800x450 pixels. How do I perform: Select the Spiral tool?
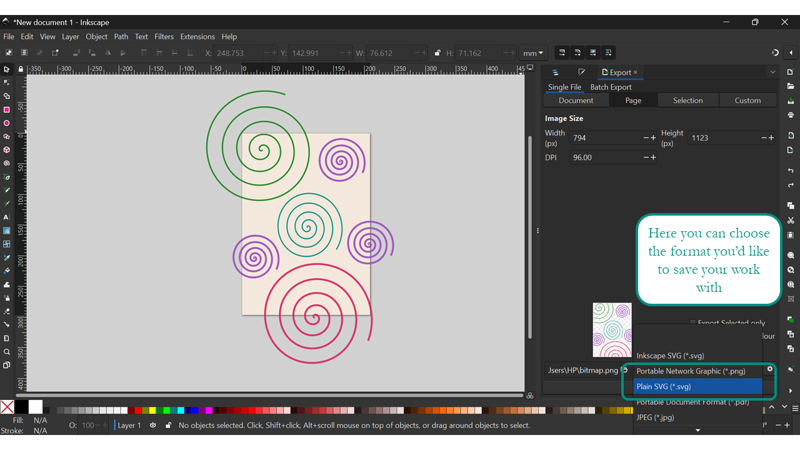tap(7, 163)
